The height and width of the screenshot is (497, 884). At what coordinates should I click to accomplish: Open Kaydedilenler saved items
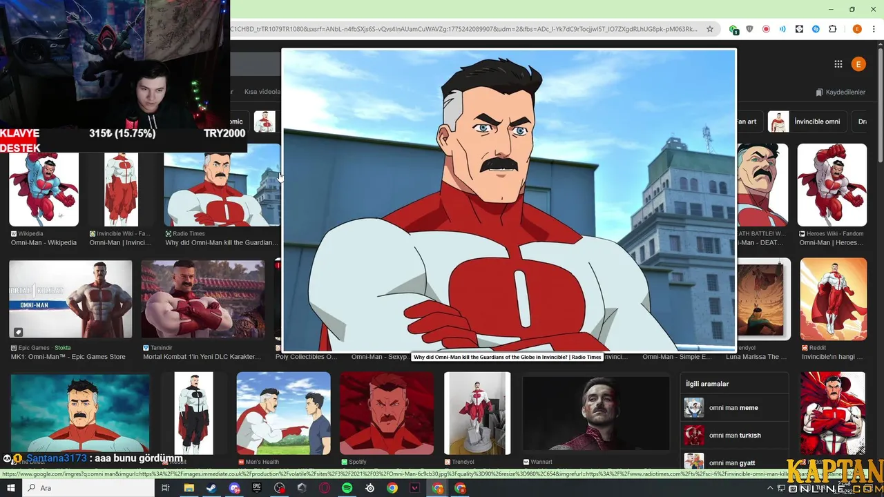pyautogui.click(x=840, y=92)
